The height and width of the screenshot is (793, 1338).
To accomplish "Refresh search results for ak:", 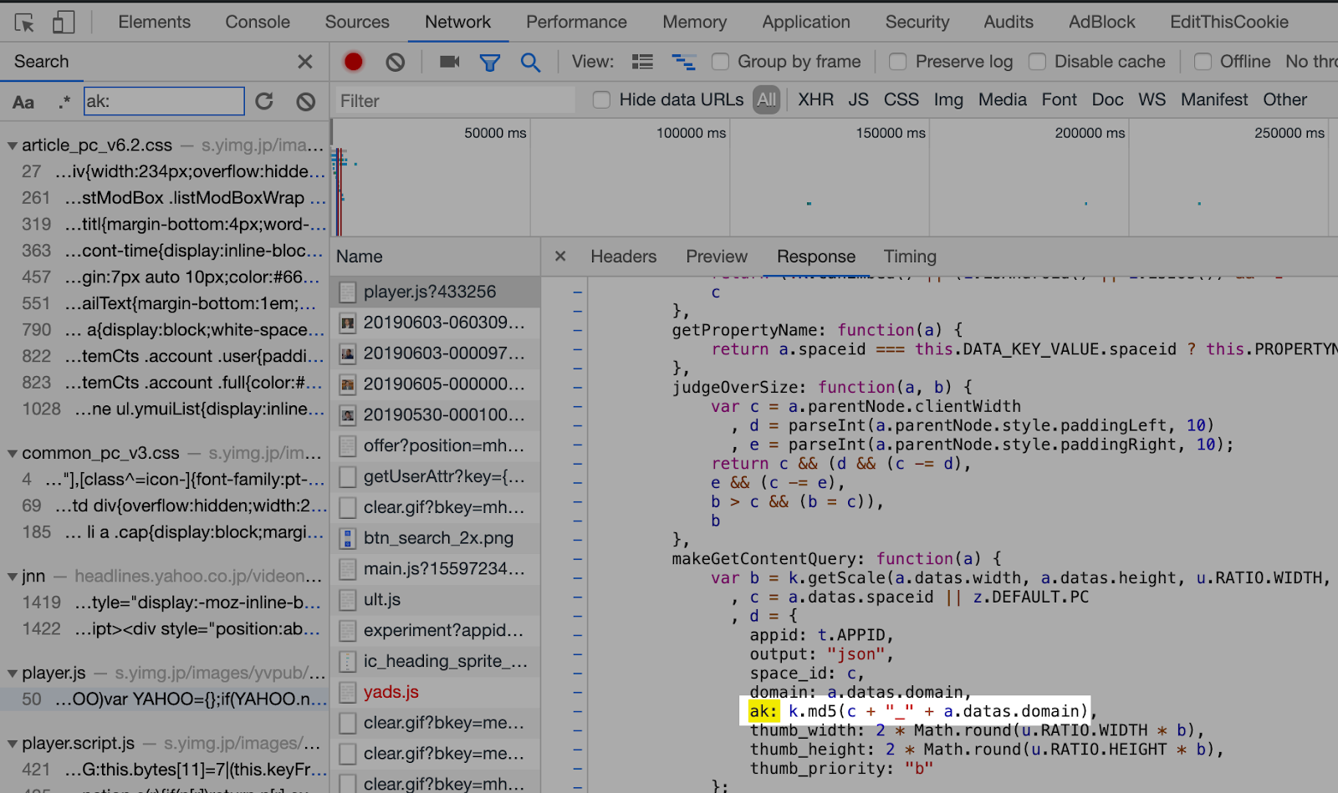I will click(264, 101).
